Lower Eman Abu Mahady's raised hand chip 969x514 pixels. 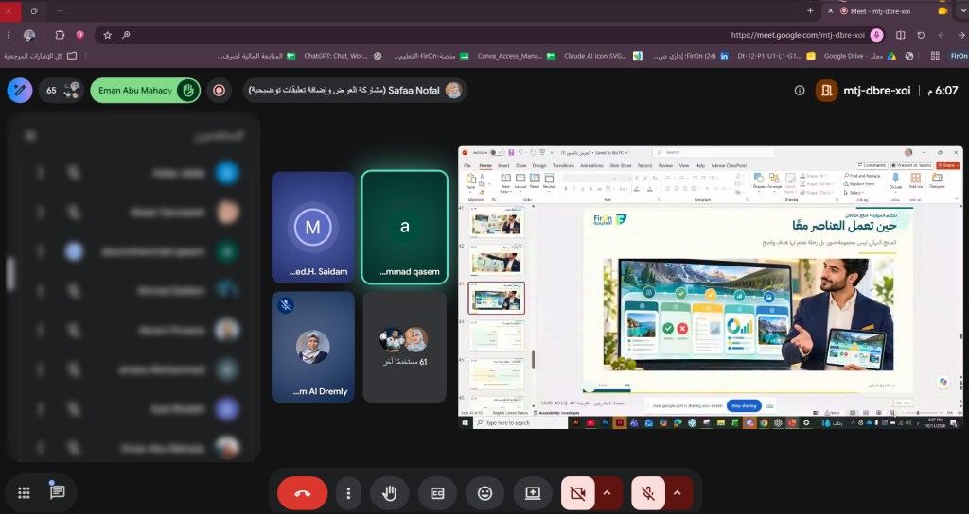click(145, 90)
